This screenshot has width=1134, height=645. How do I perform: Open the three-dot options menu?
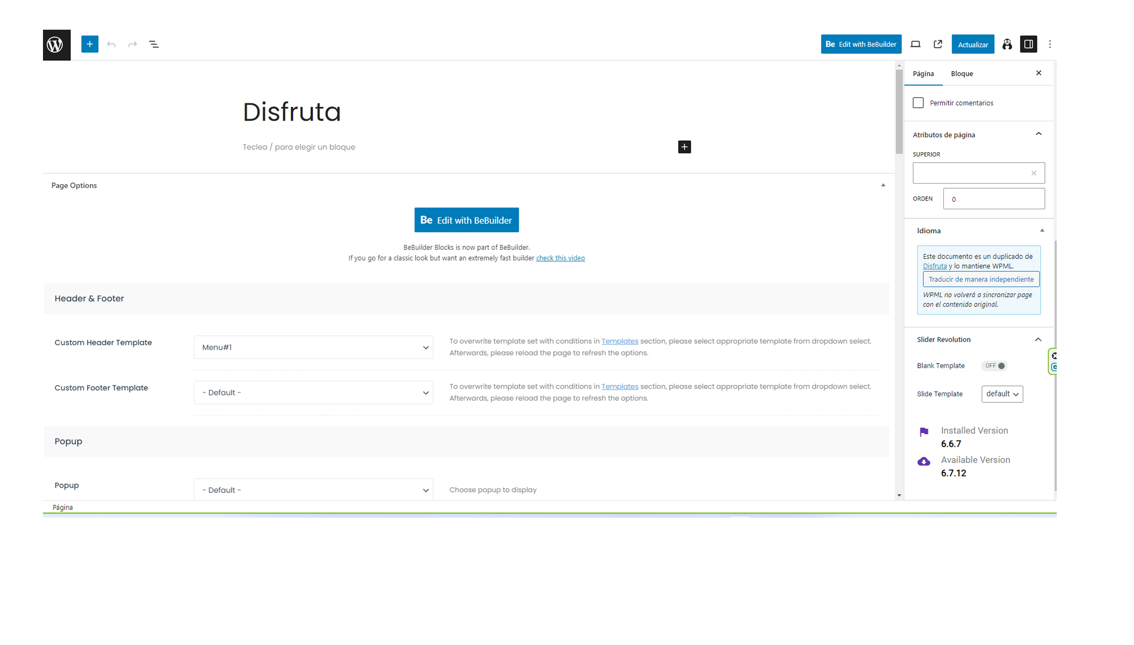point(1050,44)
